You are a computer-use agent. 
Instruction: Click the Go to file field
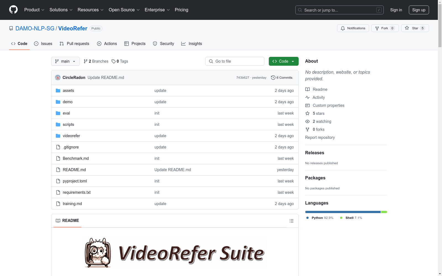(x=235, y=61)
